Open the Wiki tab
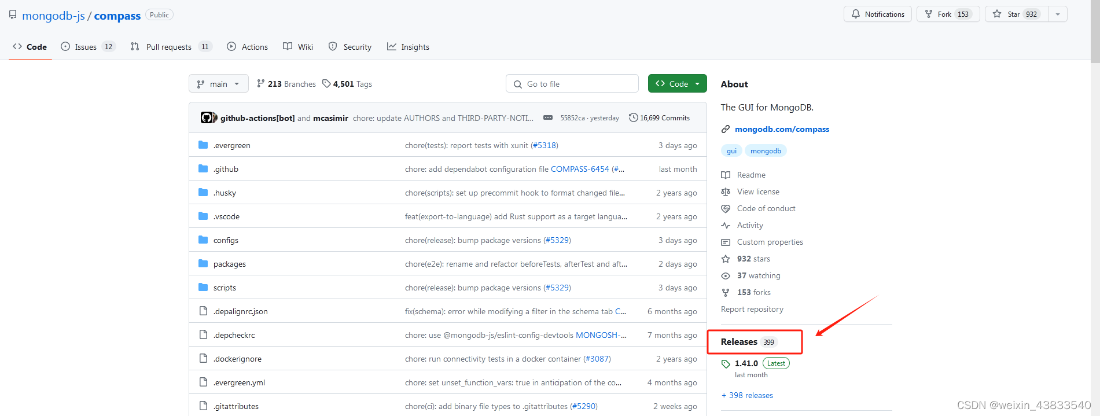The width and height of the screenshot is (1100, 416). click(298, 47)
